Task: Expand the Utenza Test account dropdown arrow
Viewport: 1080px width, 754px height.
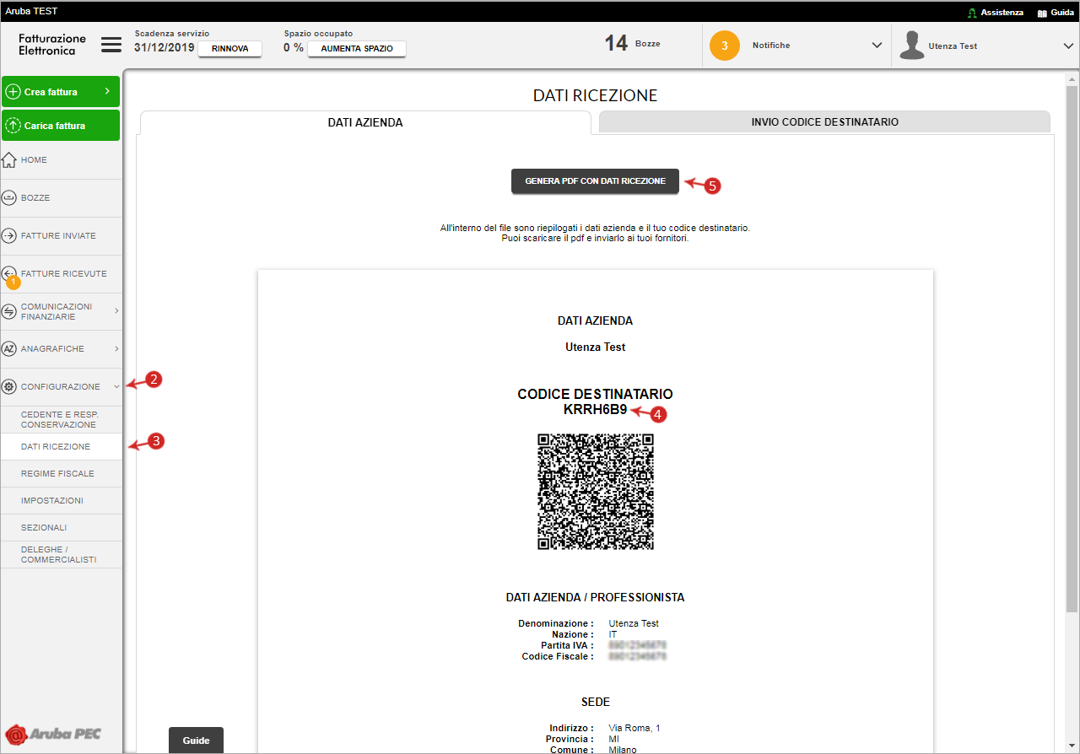Action: click(1068, 46)
